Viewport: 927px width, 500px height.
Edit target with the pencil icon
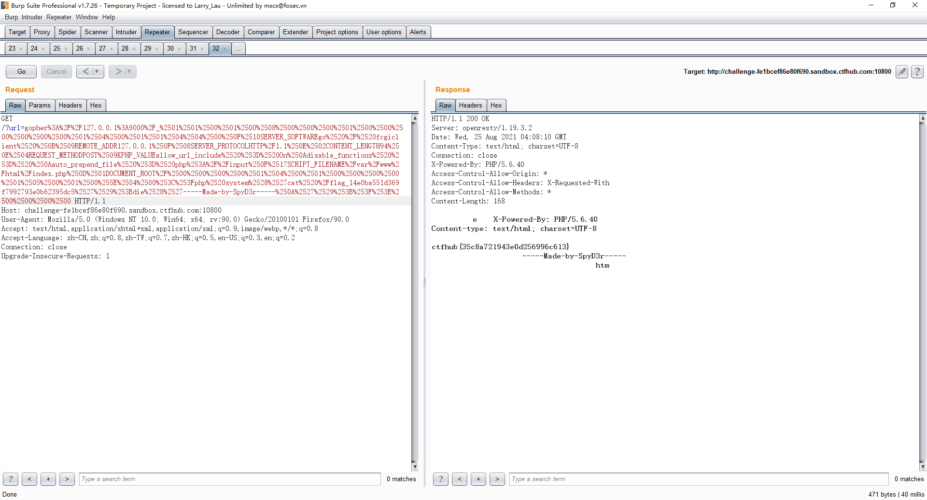pyautogui.click(x=901, y=72)
